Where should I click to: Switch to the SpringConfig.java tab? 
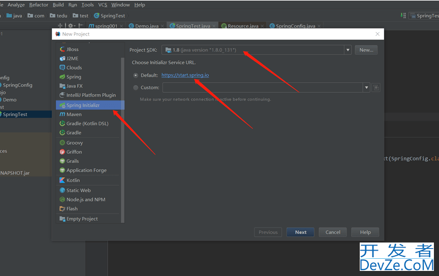tap(295, 26)
